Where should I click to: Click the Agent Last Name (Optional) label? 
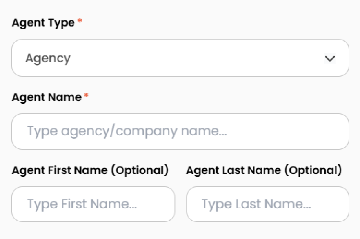tap(266, 170)
